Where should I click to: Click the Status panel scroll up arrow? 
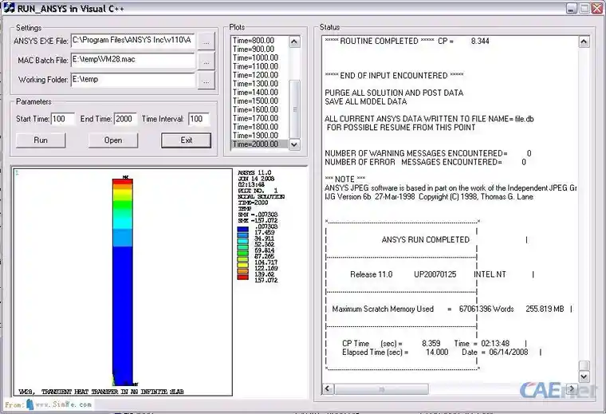(584, 41)
